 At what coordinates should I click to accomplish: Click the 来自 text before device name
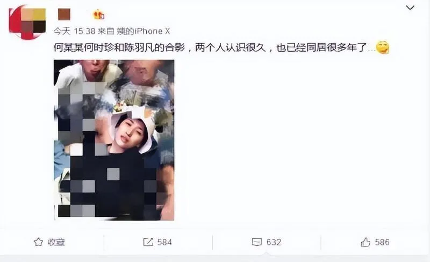[106, 31]
